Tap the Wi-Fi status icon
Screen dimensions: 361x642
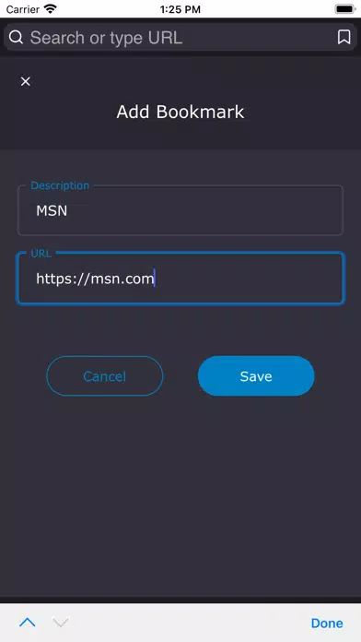(x=51, y=9)
